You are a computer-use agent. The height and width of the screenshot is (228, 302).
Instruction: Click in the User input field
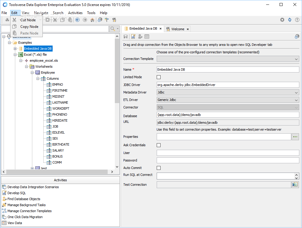click(x=228, y=153)
